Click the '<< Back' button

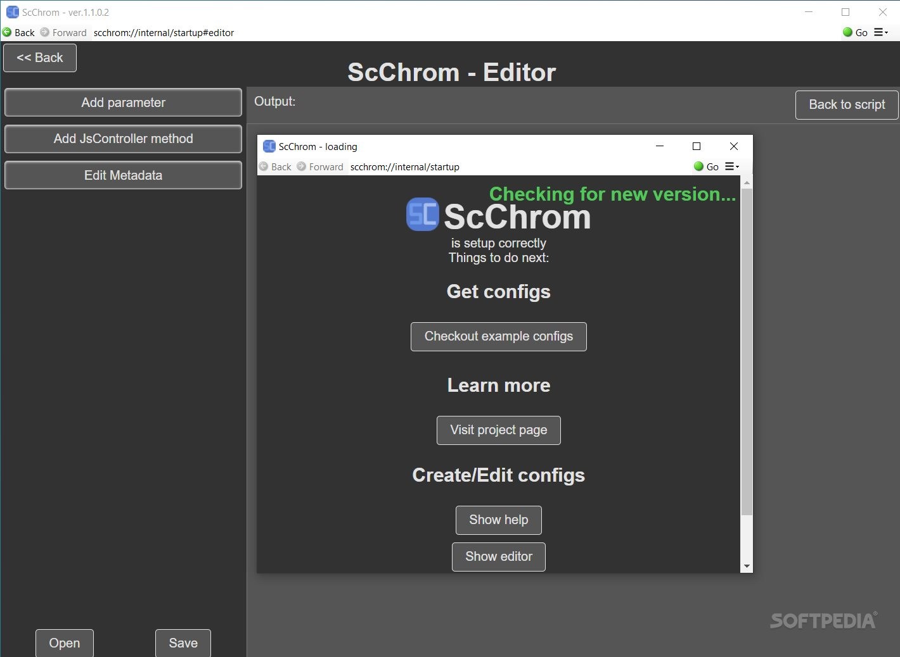click(40, 58)
